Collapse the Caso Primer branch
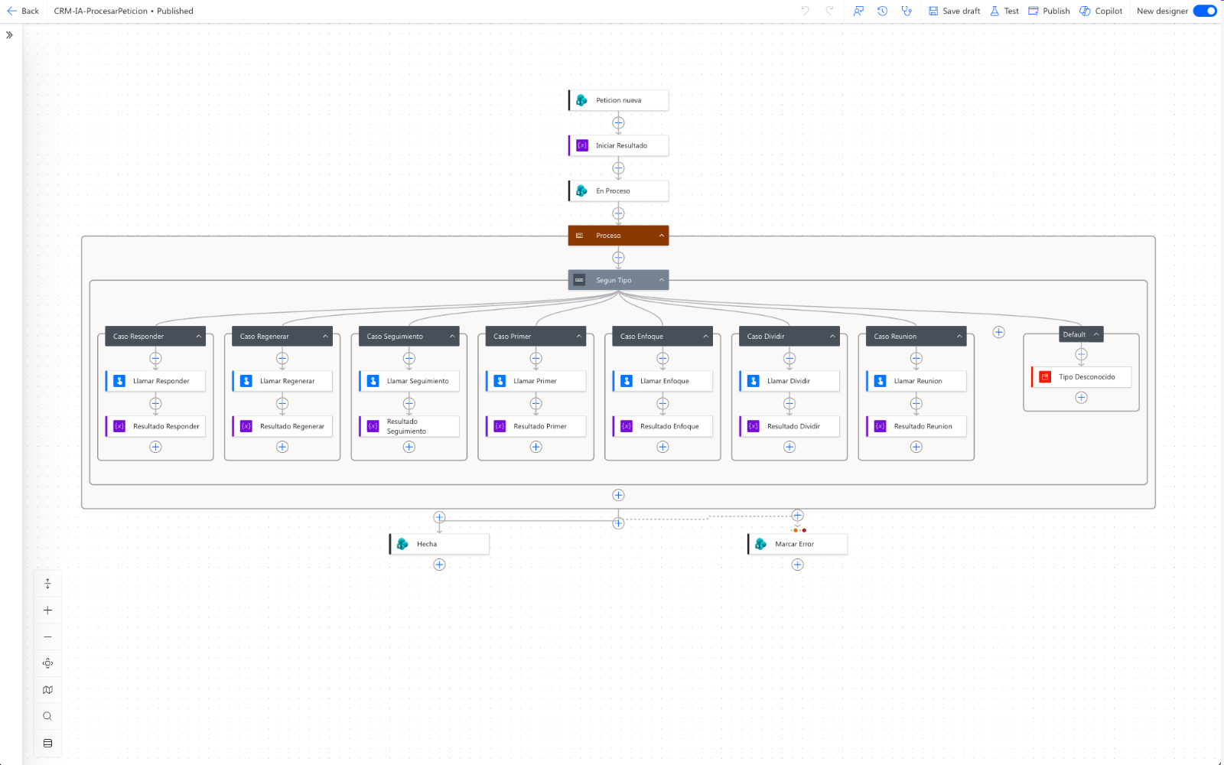This screenshot has width=1224, height=765. click(579, 337)
